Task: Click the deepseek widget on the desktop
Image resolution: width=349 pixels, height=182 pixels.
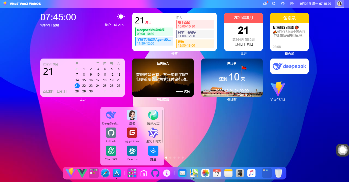Action: pyautogui.click(x=289, y=66)
